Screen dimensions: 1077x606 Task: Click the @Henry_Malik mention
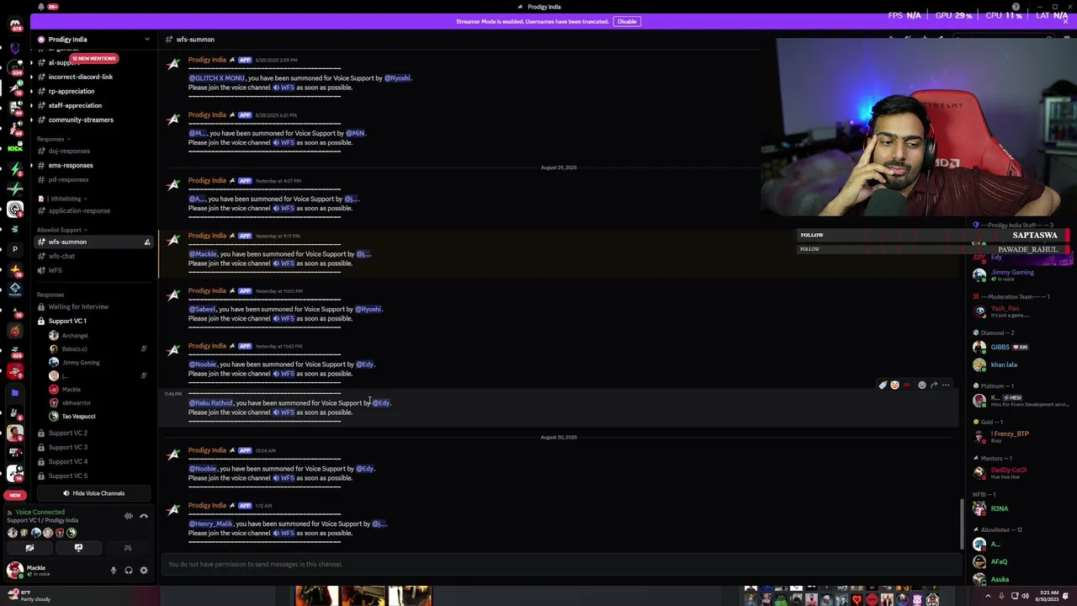click(210, 524)
